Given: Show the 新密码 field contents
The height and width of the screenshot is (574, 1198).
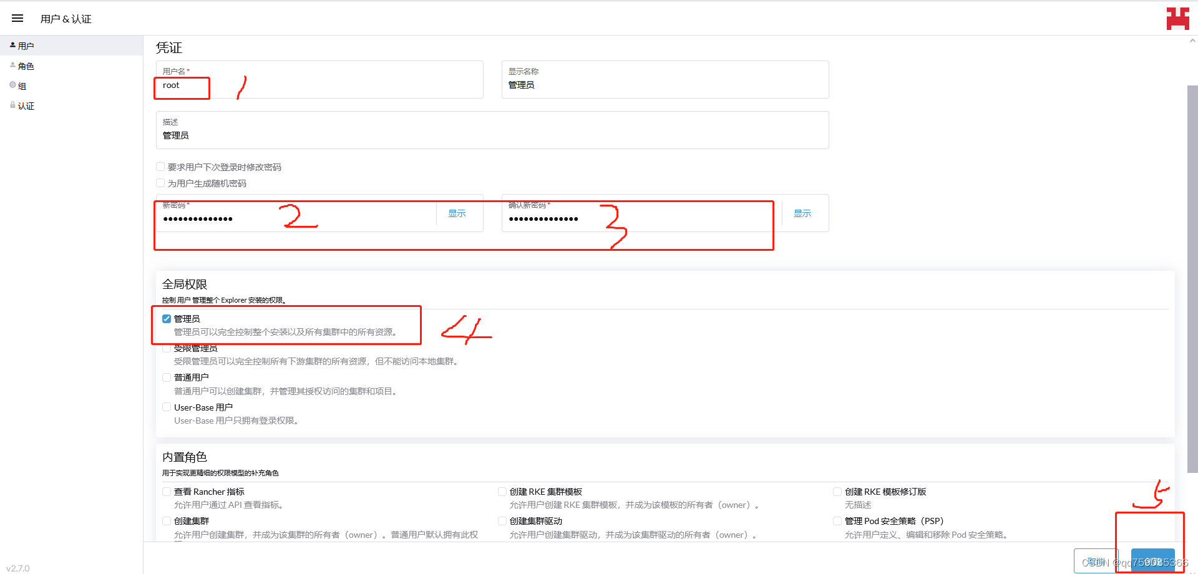Looking at the screenshot, I should tap(457, 213).
